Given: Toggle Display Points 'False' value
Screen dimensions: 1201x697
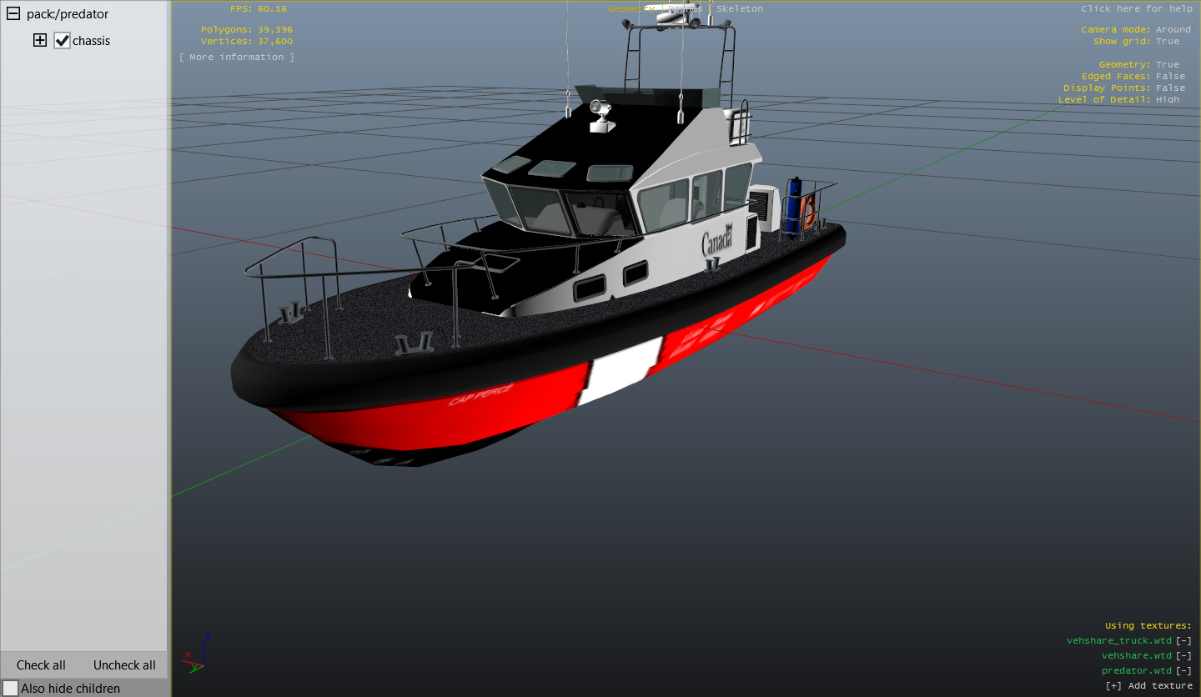Looking at the screenshot, I should coord(1170,88).
